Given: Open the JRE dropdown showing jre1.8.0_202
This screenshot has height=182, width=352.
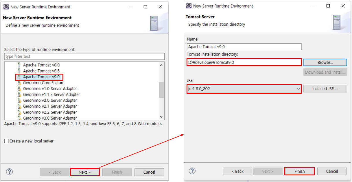Looking at the screenshot, I should pos(244,89).
